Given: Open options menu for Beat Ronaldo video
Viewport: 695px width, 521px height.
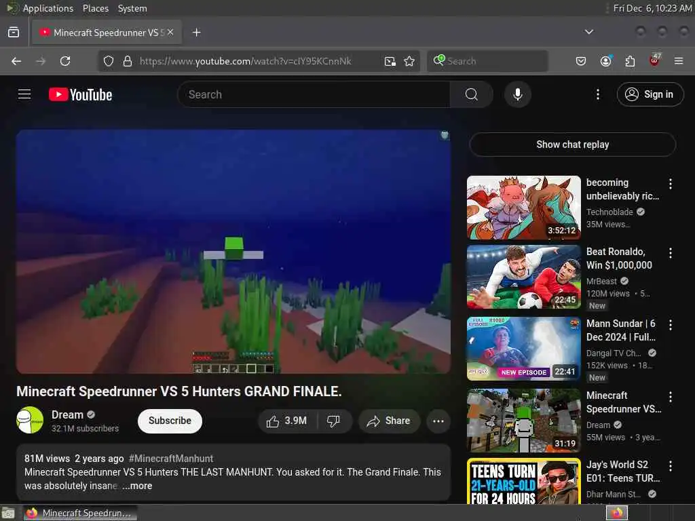Looking at the screenshot, I should click(x=670, y=253).
